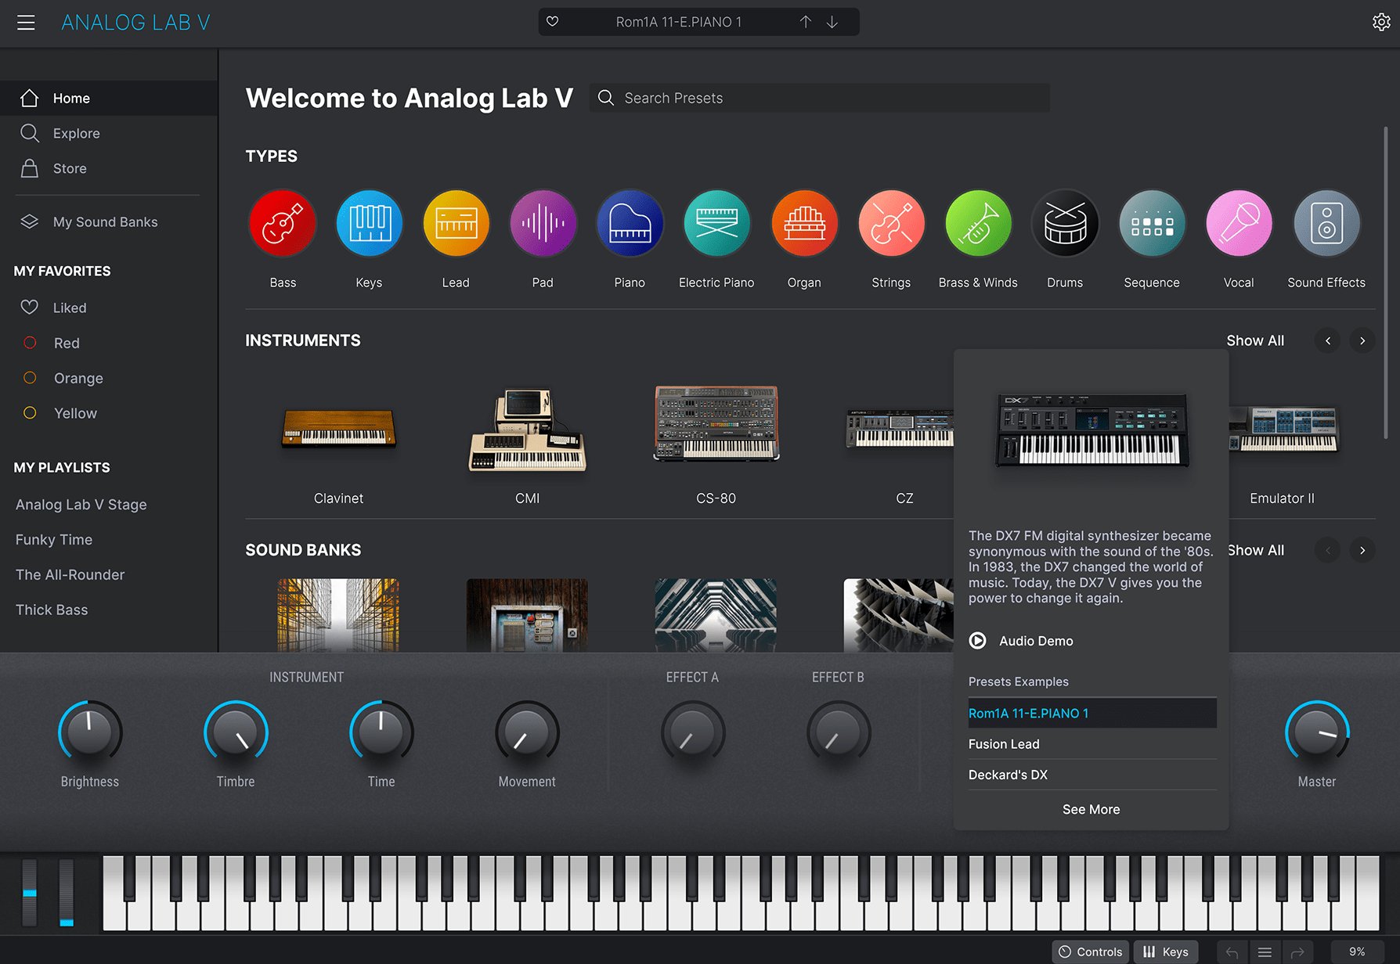Open the hamburger menu
This screenshot has width=1400, height=964.
[26, 22]
